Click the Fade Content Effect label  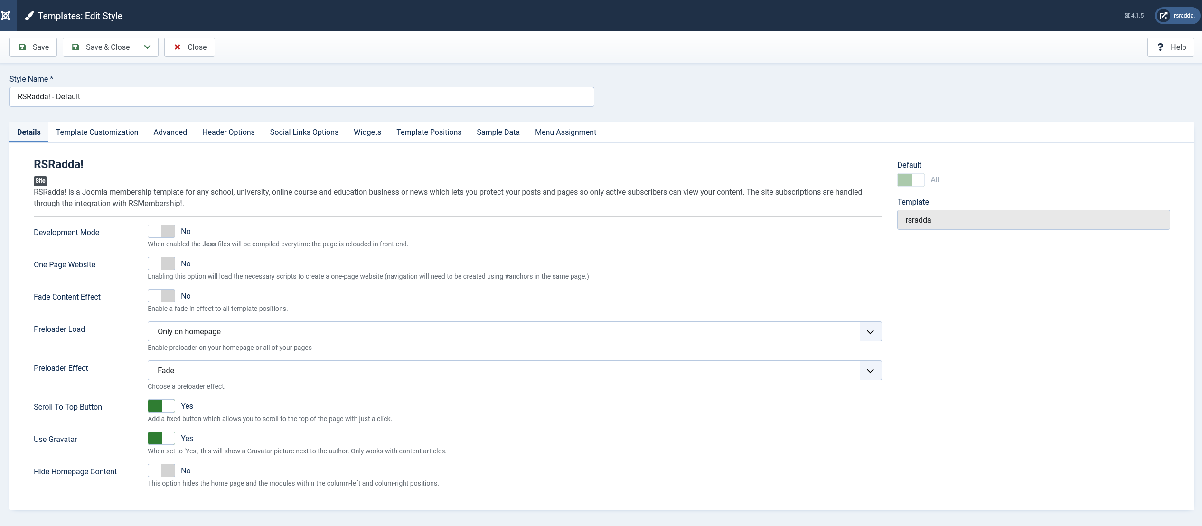coord(67,297)
